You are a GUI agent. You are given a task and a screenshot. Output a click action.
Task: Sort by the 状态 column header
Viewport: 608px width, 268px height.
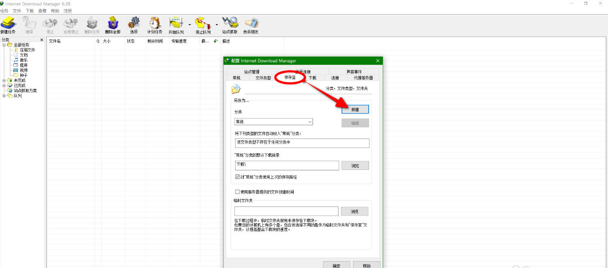click(135, 41)
